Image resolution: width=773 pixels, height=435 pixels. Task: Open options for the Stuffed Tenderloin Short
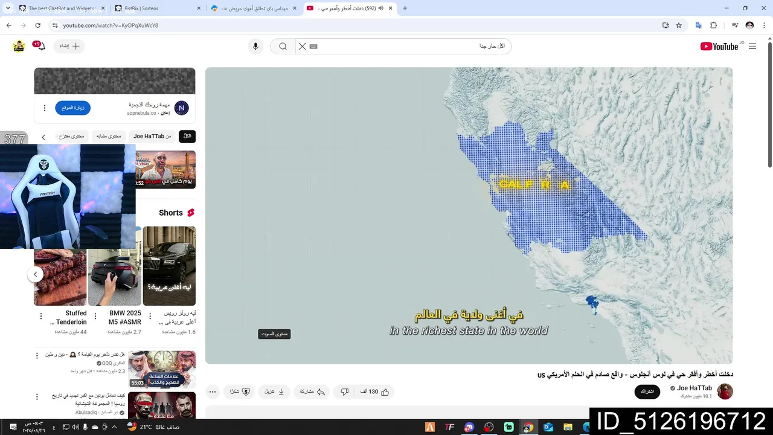[41, 317]
